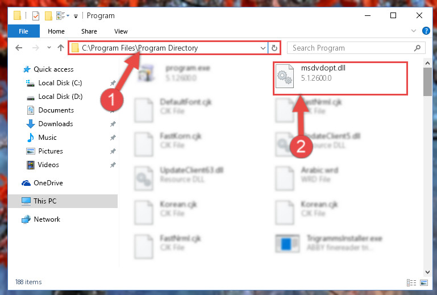Screen dimensions: 437x295
Task: Switch to the View tab
Action: [121, 31]
